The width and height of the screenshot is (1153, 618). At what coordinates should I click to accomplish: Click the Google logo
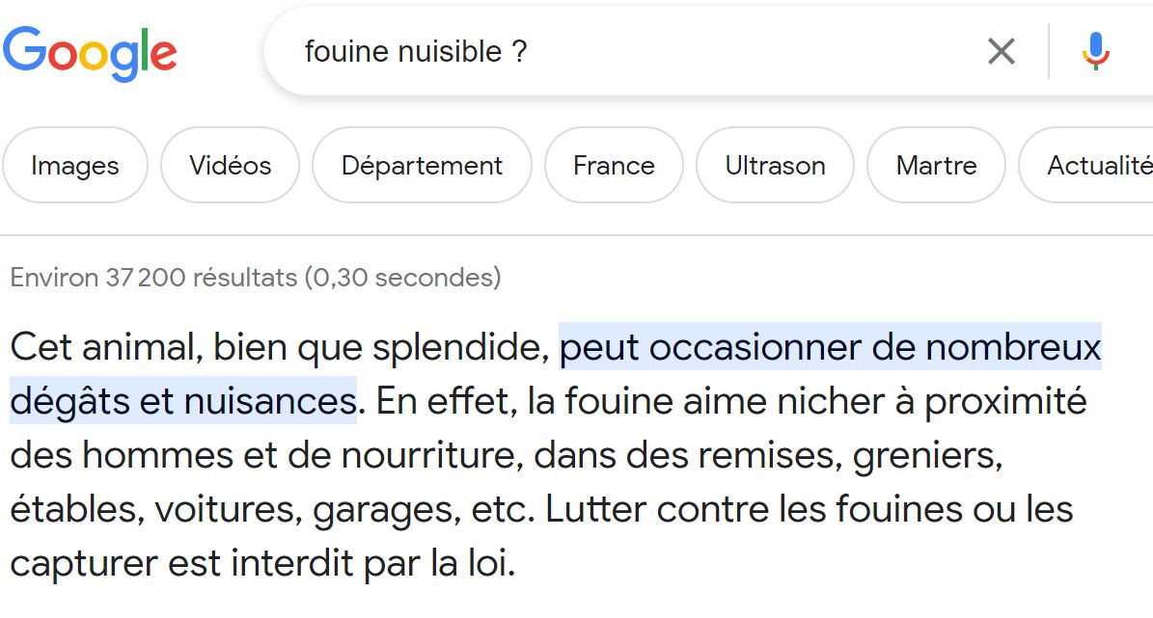(x=90, y=52)
